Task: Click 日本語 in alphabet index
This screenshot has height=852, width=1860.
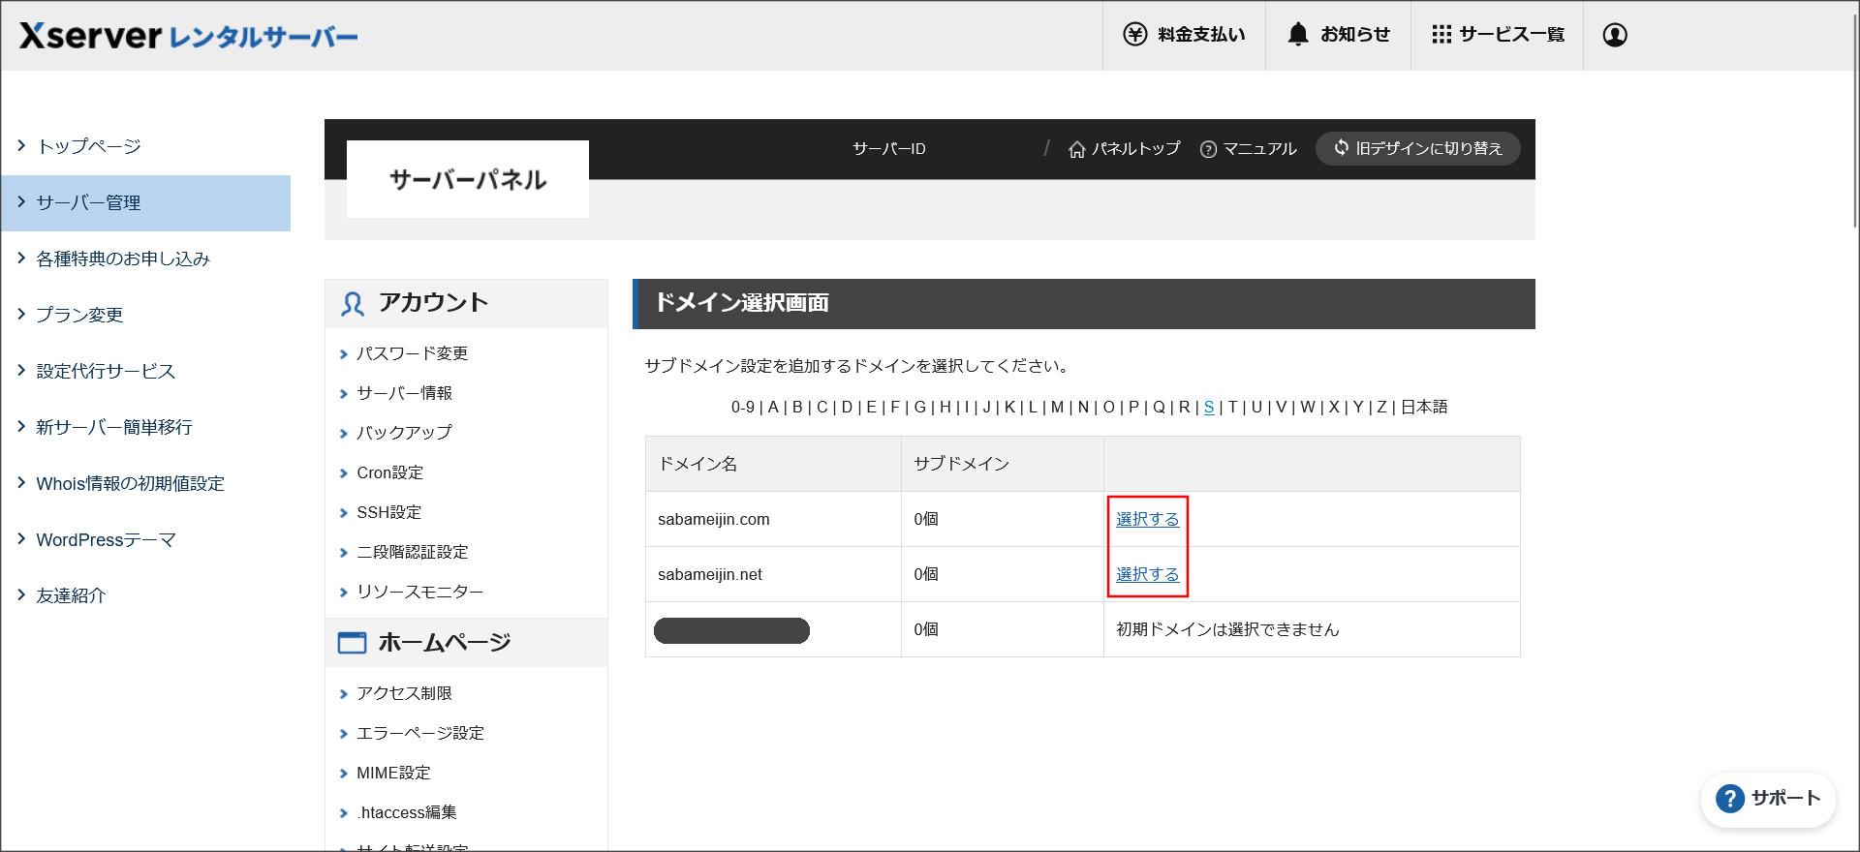Action: click(1424, 407)
